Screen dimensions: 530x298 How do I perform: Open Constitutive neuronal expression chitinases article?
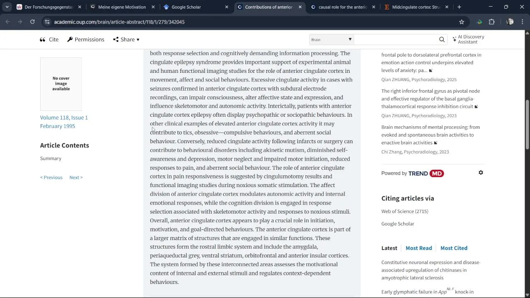(431, 270)
